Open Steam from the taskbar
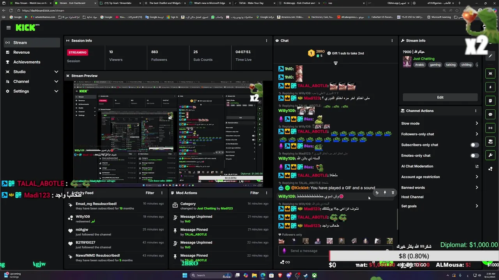 [306, 275]
